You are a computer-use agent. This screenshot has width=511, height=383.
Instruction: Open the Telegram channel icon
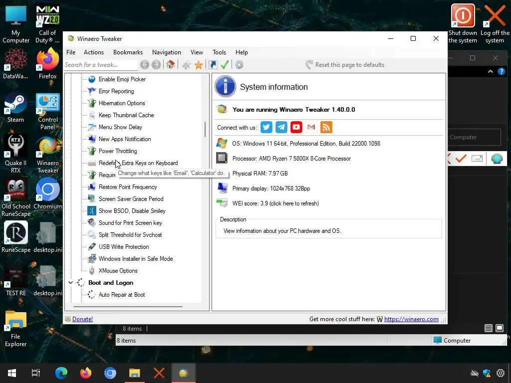click(281, 127)
